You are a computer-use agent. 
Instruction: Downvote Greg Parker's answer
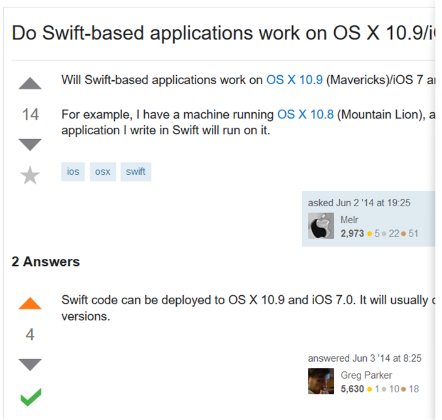click(x=30, y=364)
